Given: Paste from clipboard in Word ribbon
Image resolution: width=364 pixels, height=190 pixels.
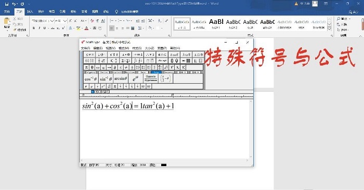Looking at the screenshot, I should tap(7, 24).
